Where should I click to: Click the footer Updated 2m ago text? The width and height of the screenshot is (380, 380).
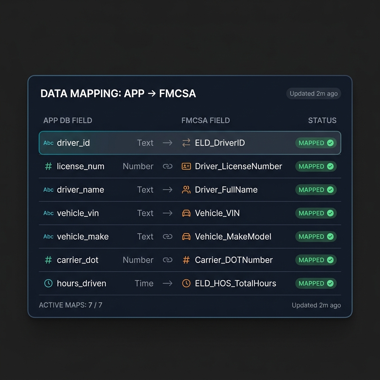[x=316, y=305]
